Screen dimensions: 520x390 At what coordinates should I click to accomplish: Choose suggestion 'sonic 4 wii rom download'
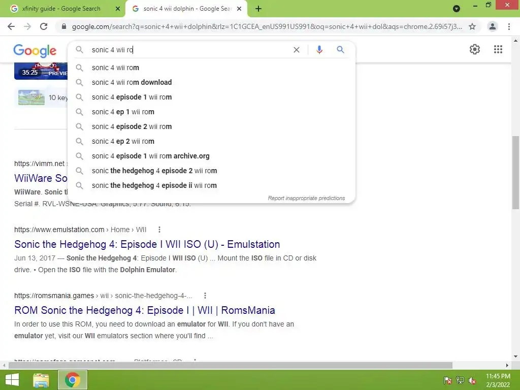coord(211,82)
